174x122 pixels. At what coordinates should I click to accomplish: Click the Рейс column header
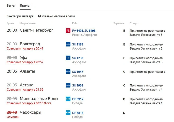pyautogui.click(x=75, y=23)
